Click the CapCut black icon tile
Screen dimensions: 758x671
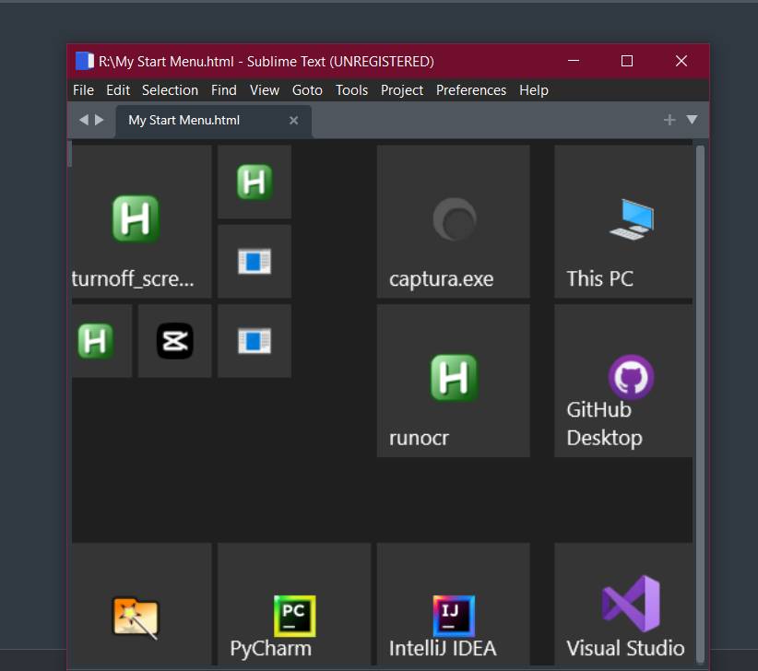point(175,341)
